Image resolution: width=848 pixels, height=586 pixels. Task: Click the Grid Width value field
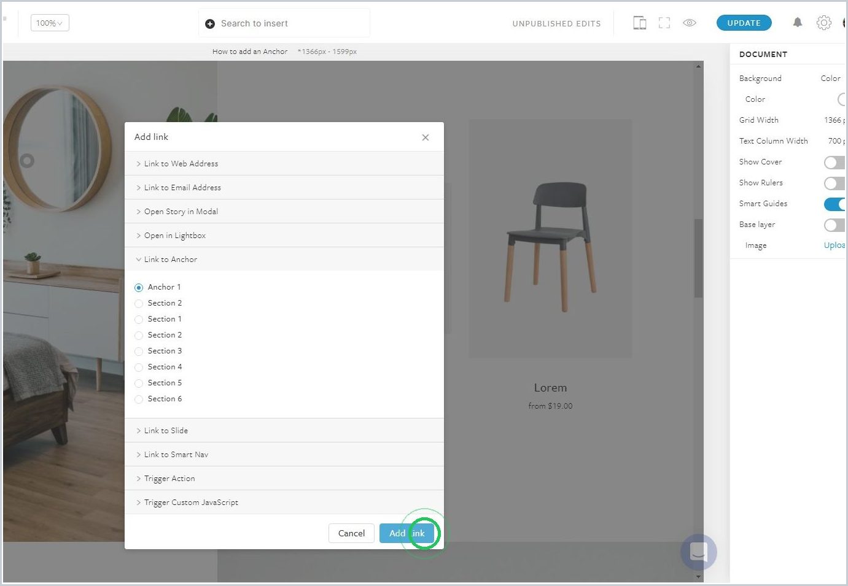[x=834, y=120]
